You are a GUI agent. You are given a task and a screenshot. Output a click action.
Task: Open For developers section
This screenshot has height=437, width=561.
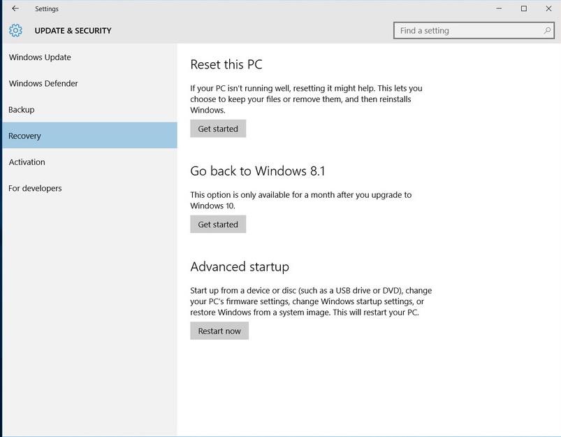click(89, 188)
